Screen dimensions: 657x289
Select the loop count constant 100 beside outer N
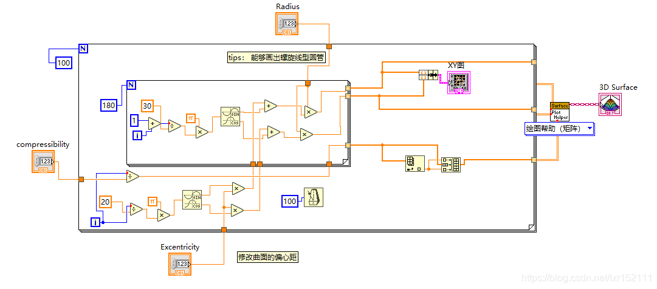tap(64, 63)
